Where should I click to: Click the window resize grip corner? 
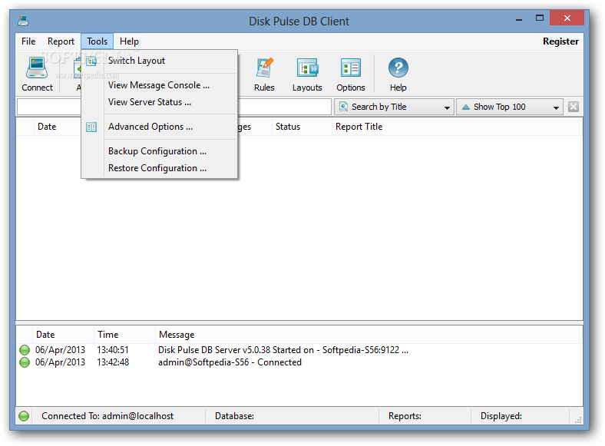[578, 420]
